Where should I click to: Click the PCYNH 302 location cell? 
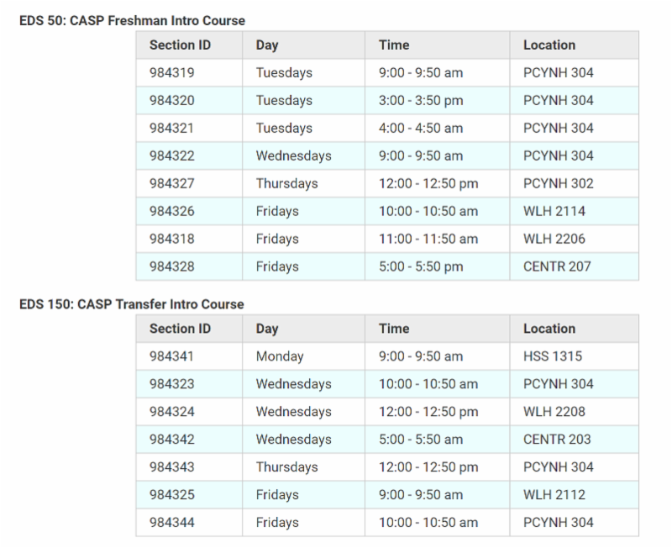coord(559,183)
